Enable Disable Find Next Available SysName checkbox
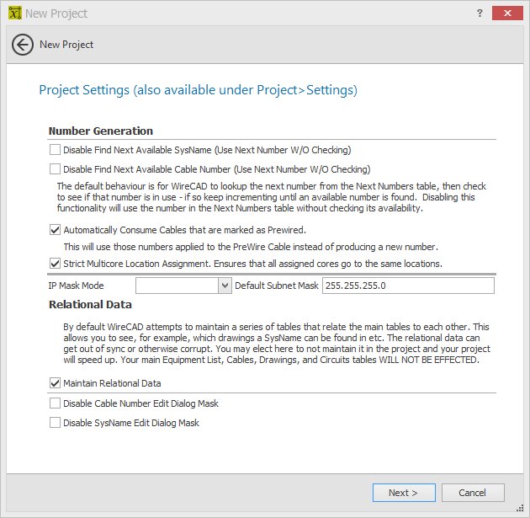This screenshot has width=530, height=518. 55,150
